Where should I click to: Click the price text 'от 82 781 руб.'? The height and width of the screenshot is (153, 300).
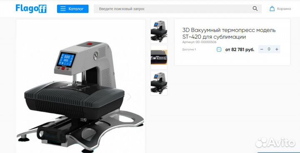240,49
